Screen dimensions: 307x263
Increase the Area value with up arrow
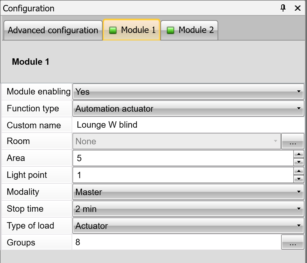click(299, 155)
